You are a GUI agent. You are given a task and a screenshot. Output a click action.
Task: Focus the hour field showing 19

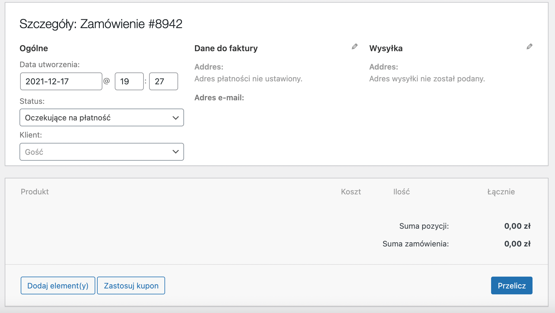[129, 81]
